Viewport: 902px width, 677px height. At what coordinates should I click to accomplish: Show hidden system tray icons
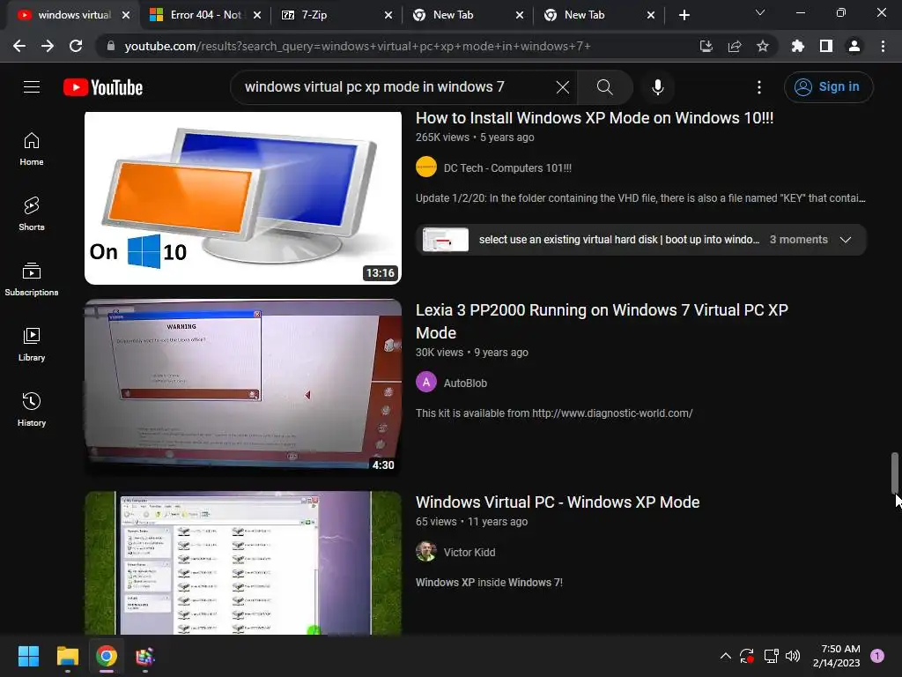[726, 656]
